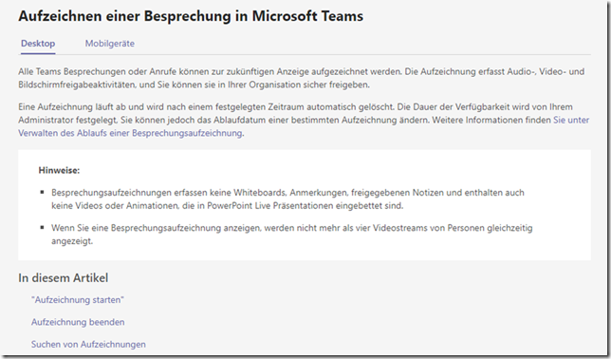Click the Hinweise: label

(x=59, y=170)
